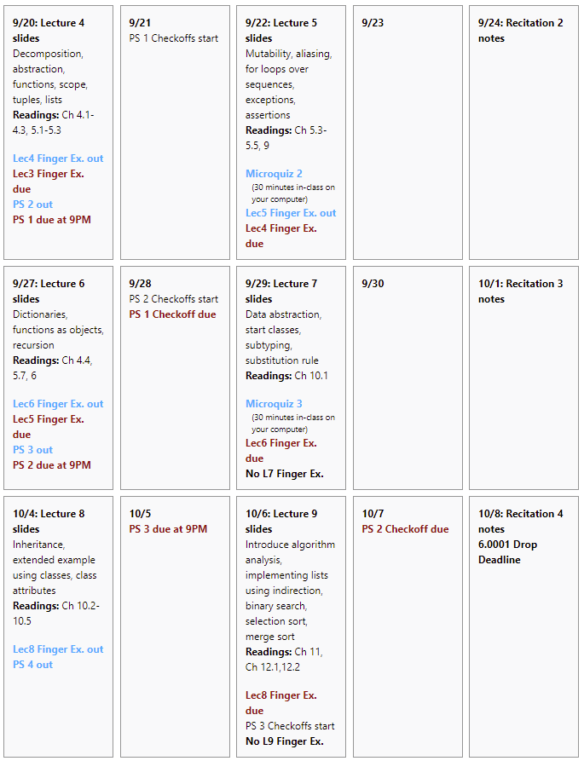Click 'Lec8 Finger Ex. out' on 10/4
Image resolution: width=584 pixels, height=761 pixels.
click(58, 649)
